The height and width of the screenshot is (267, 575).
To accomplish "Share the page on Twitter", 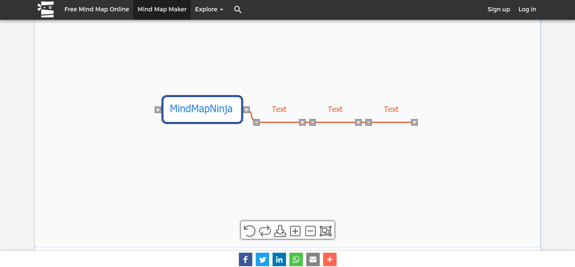I will 262,259.
